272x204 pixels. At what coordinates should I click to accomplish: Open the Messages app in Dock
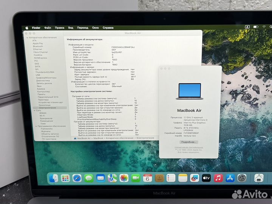click(x=89, y=178)
